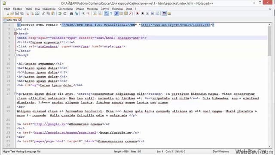The image size is (275, 155).
Task: Open Find with the binoculars icon
Action: (71, 13)
